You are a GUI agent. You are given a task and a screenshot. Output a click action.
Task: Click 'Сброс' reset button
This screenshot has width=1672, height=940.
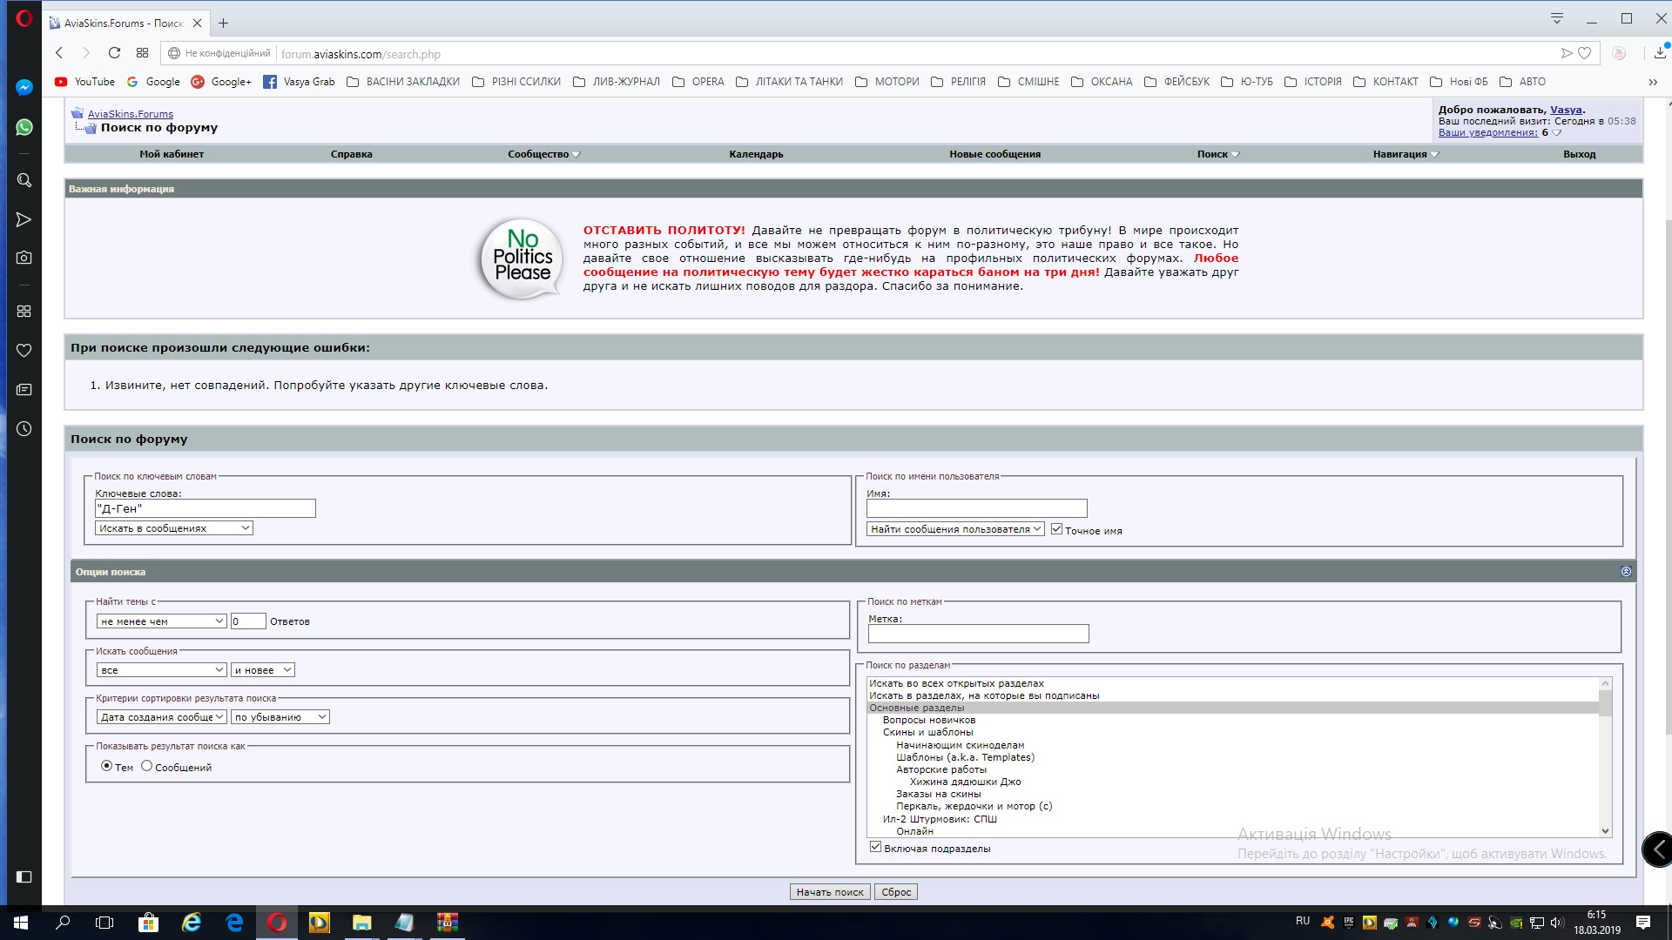pos(896,892)
